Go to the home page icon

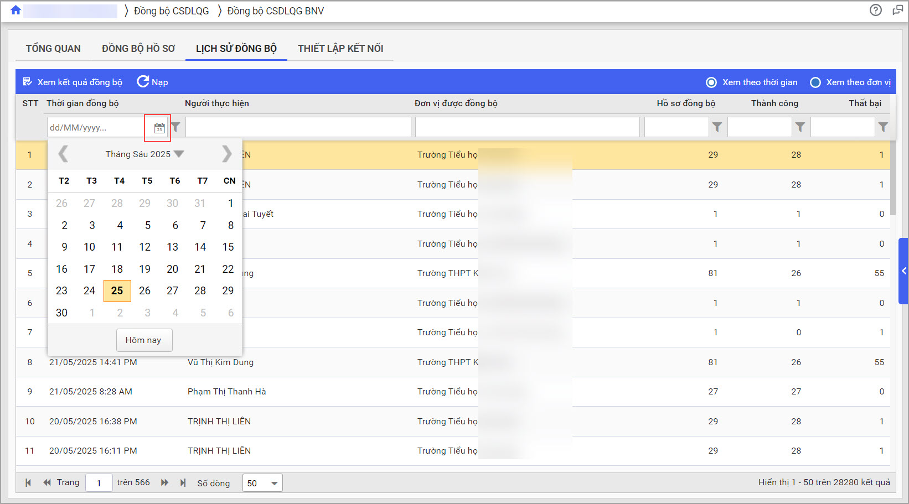coord(16,11)
